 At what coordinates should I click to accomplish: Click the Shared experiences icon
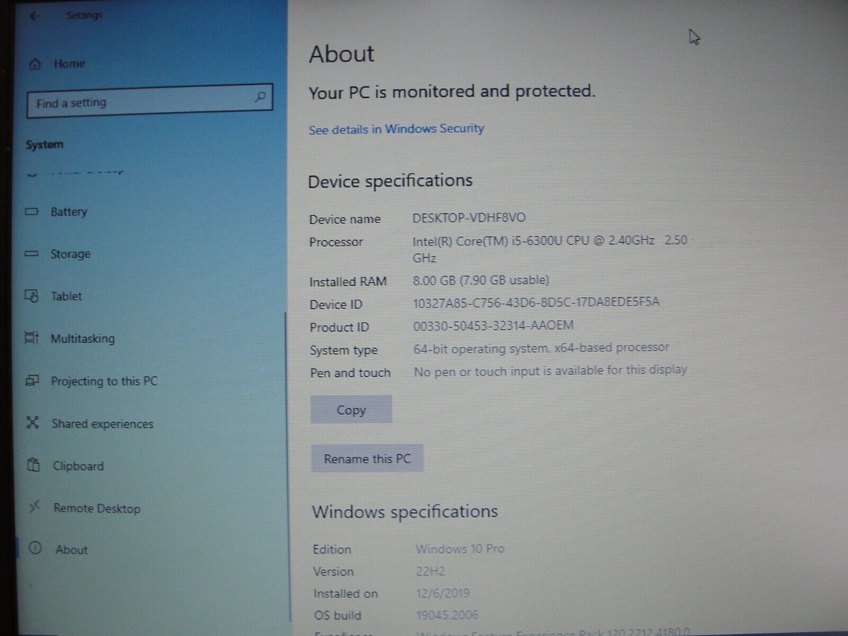point(33,422)
